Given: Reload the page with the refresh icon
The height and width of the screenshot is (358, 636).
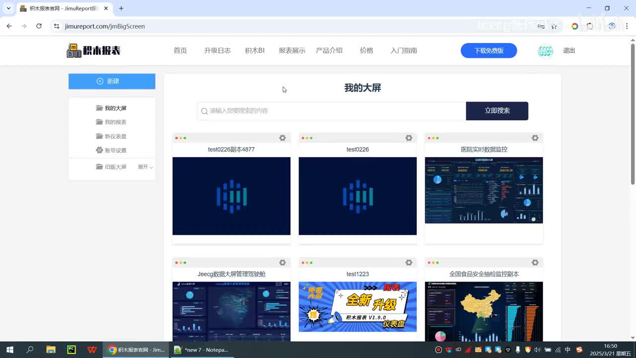Looking at the screenshot, I should click(x=39, y=26).
